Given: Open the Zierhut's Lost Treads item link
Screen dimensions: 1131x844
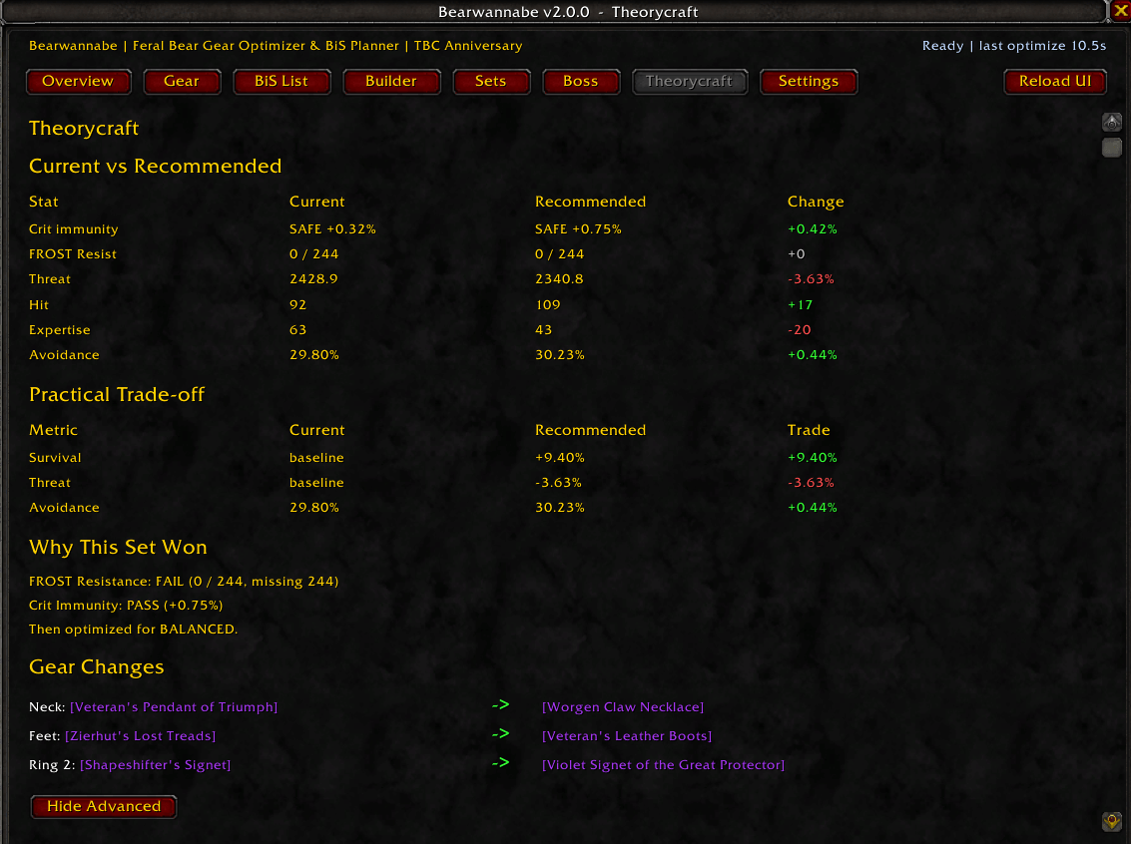Looking at the screenshot, I should point(141,736).
